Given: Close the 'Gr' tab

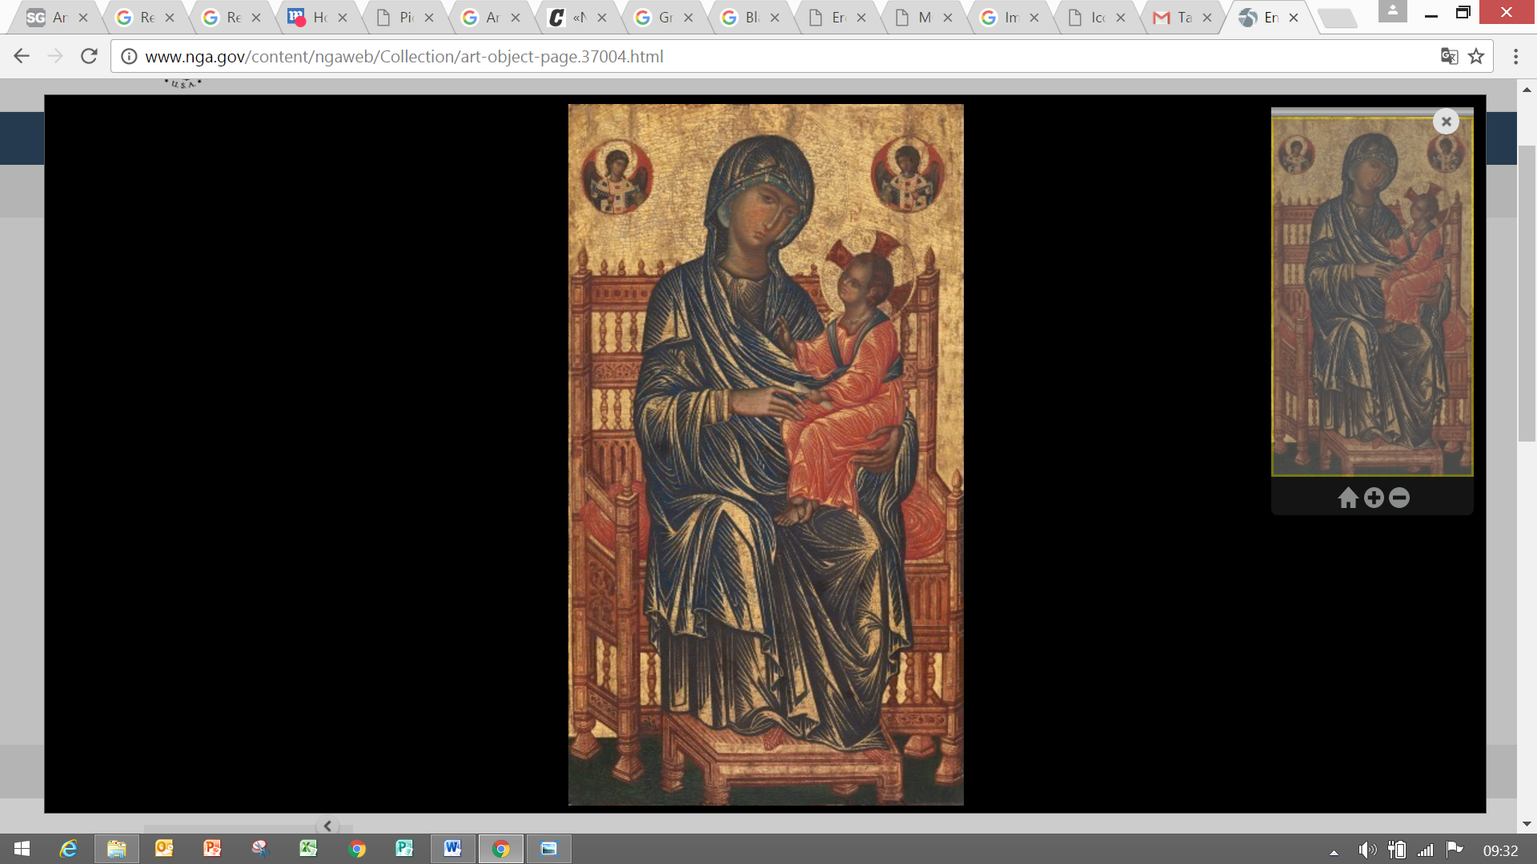Looking at the screenshot, I should [x=688, y=18].
